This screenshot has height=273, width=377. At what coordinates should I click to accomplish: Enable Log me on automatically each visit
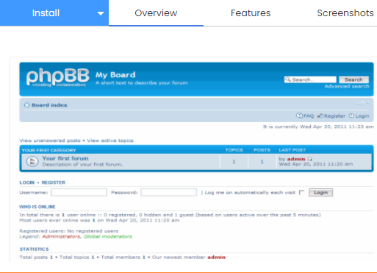302,193
